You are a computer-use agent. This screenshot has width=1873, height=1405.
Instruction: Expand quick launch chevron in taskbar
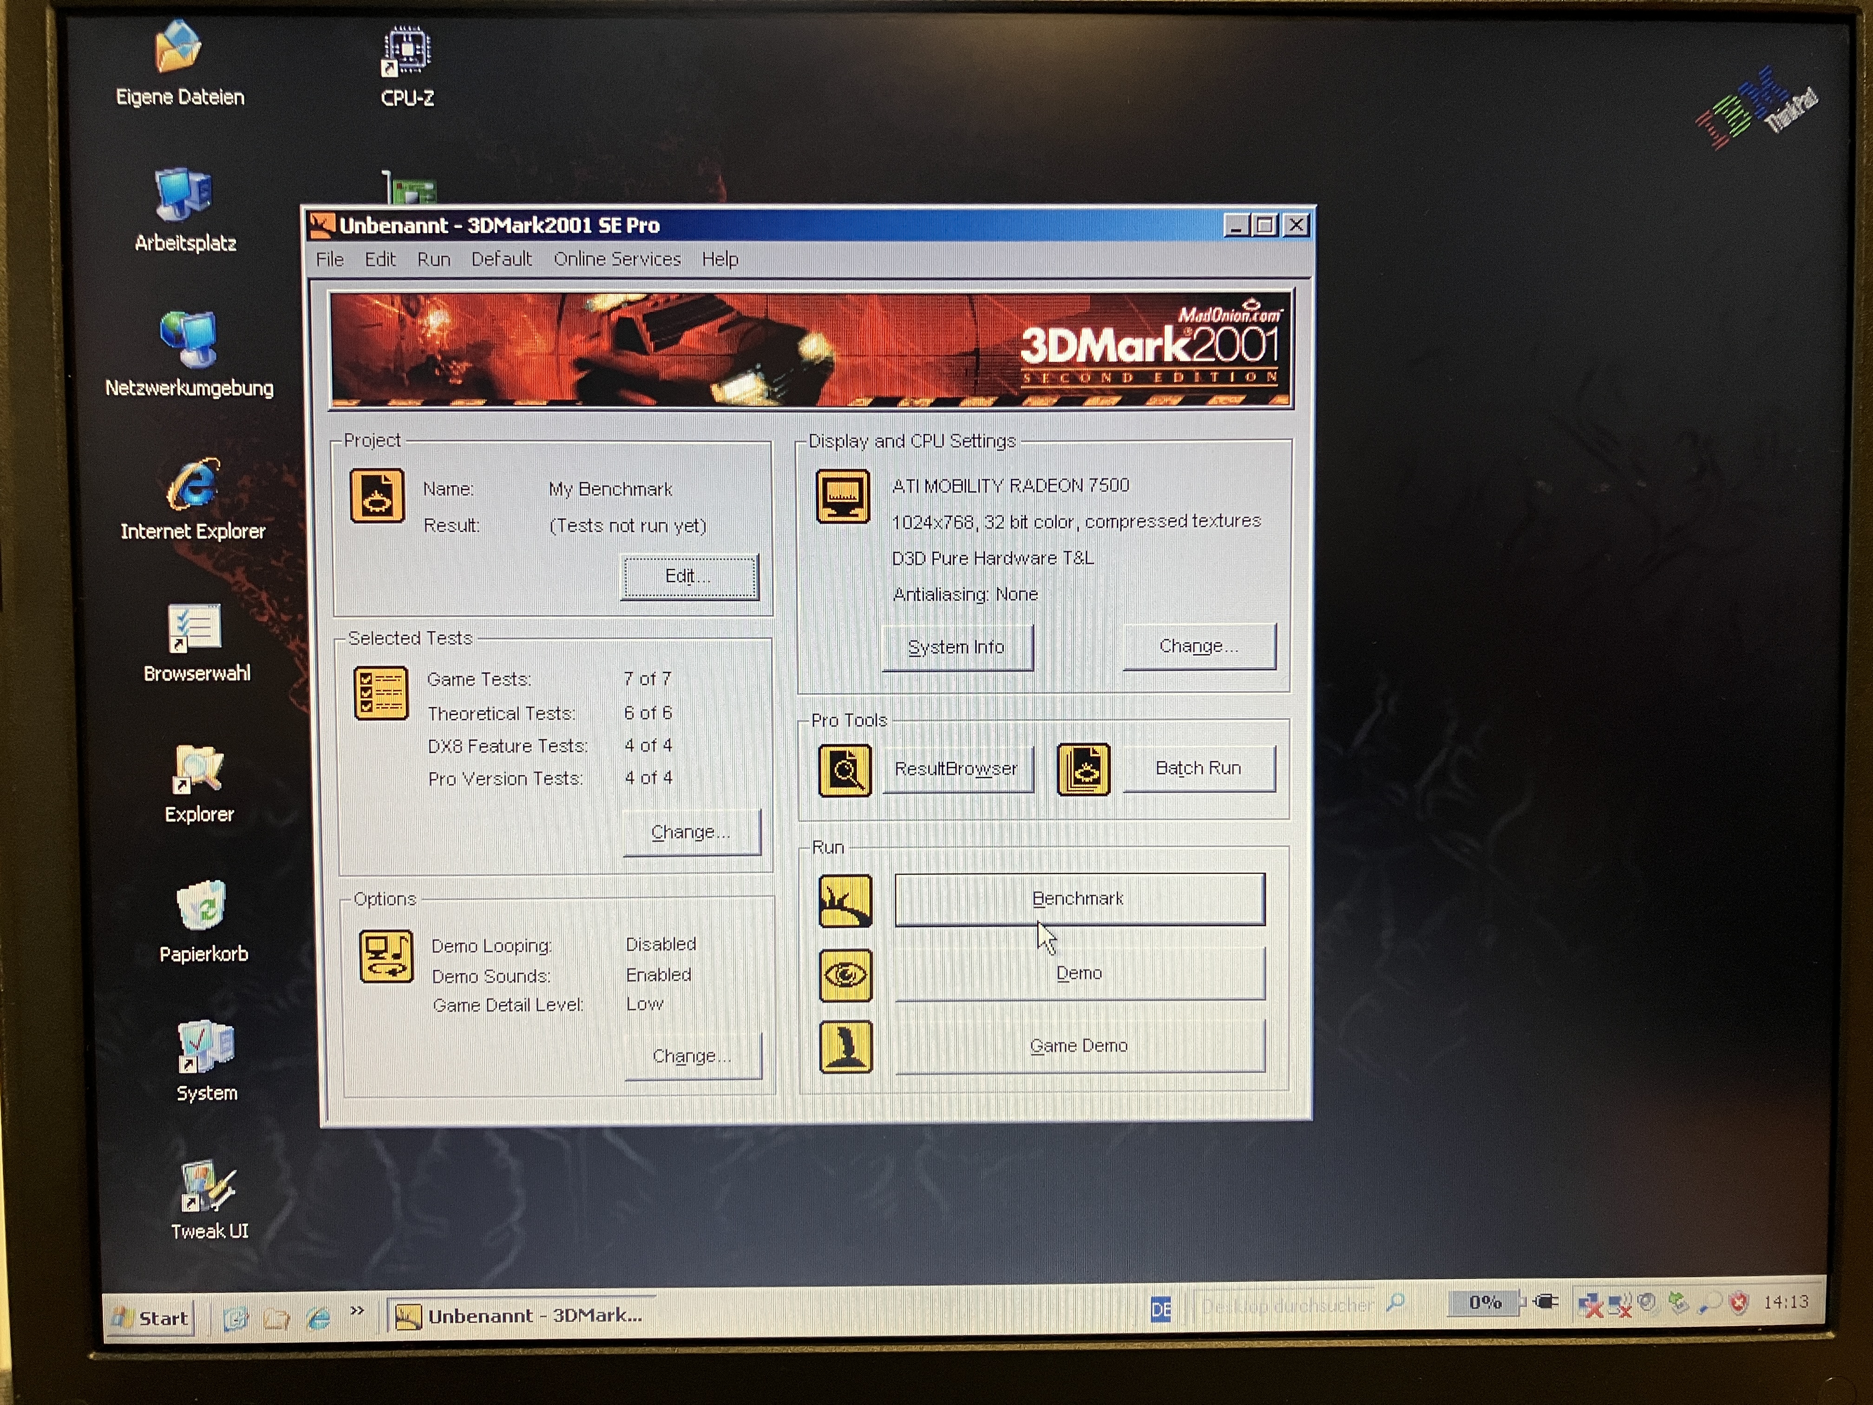coord(356,1311)
